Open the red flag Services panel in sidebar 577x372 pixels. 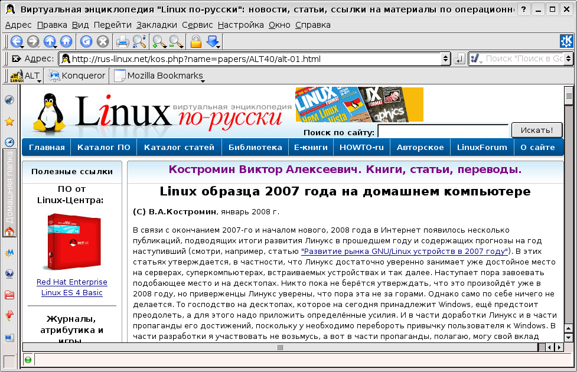click(x=9, y=316)
